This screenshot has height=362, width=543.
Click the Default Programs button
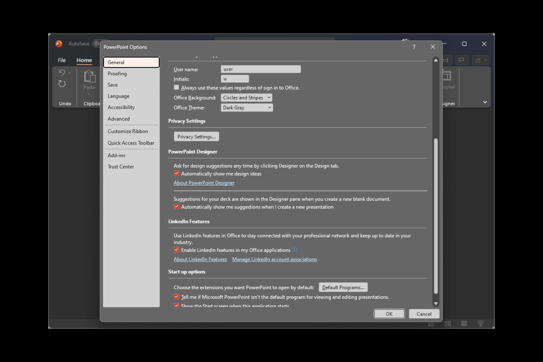coord(343,287)
